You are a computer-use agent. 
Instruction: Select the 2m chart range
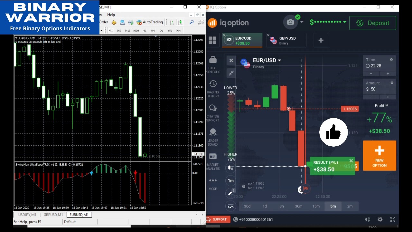tap(350, 206)
